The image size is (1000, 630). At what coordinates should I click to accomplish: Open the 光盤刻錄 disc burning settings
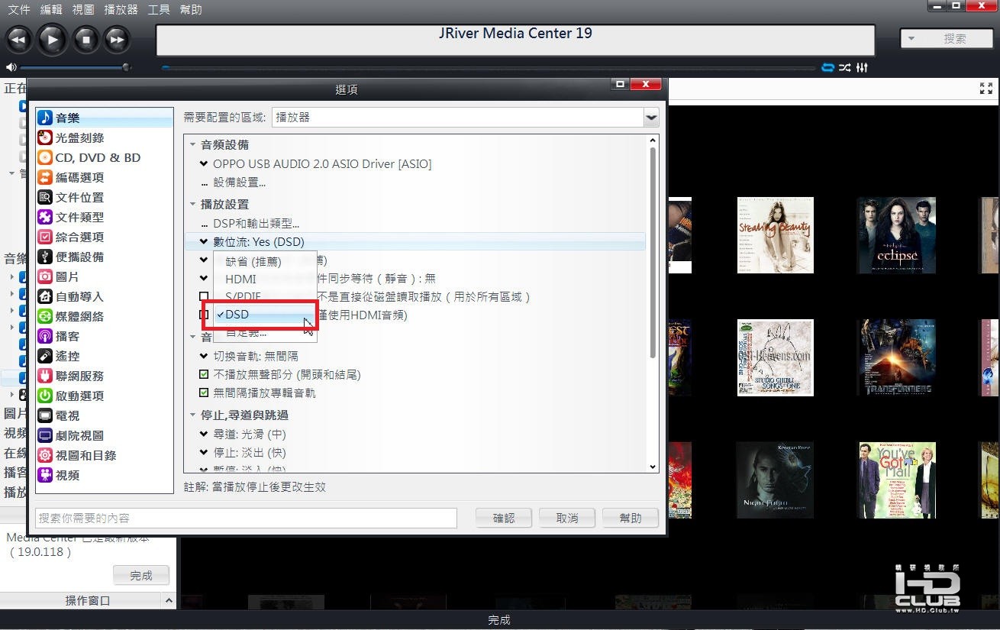pyautogui.click(x=79, y=138)
